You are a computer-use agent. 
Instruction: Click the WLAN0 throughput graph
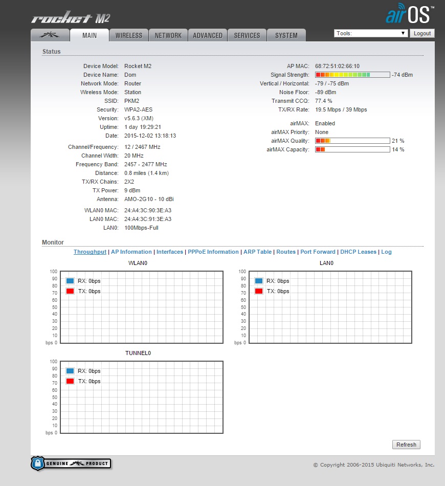pos(142,307)
